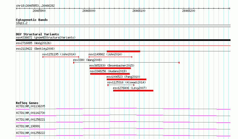Click the 26466100 ruler position label
238x139 pixels.
pos(139,11)
